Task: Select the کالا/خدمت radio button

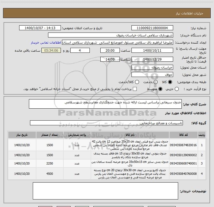Action: click(x=137, y=82)
